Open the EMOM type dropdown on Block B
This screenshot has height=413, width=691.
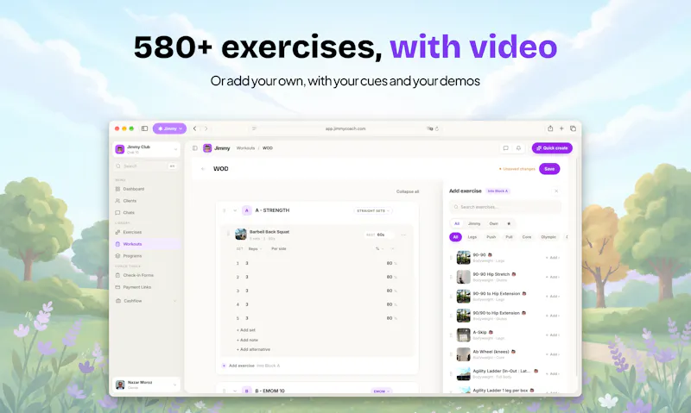tap(381, 391)
